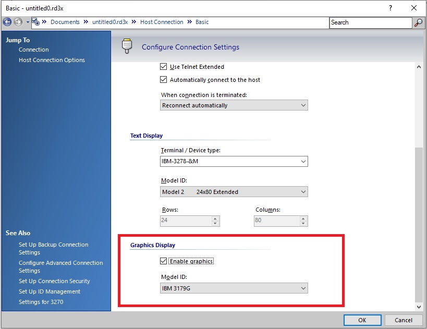427x329 pixels.
Task: Open Set Up Connection Security link
Action: 54,281
